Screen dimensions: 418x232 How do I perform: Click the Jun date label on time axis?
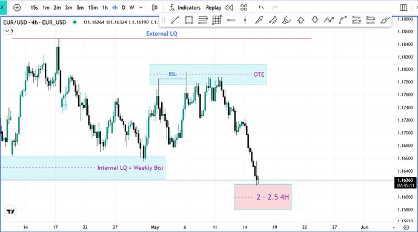point(365,227)
